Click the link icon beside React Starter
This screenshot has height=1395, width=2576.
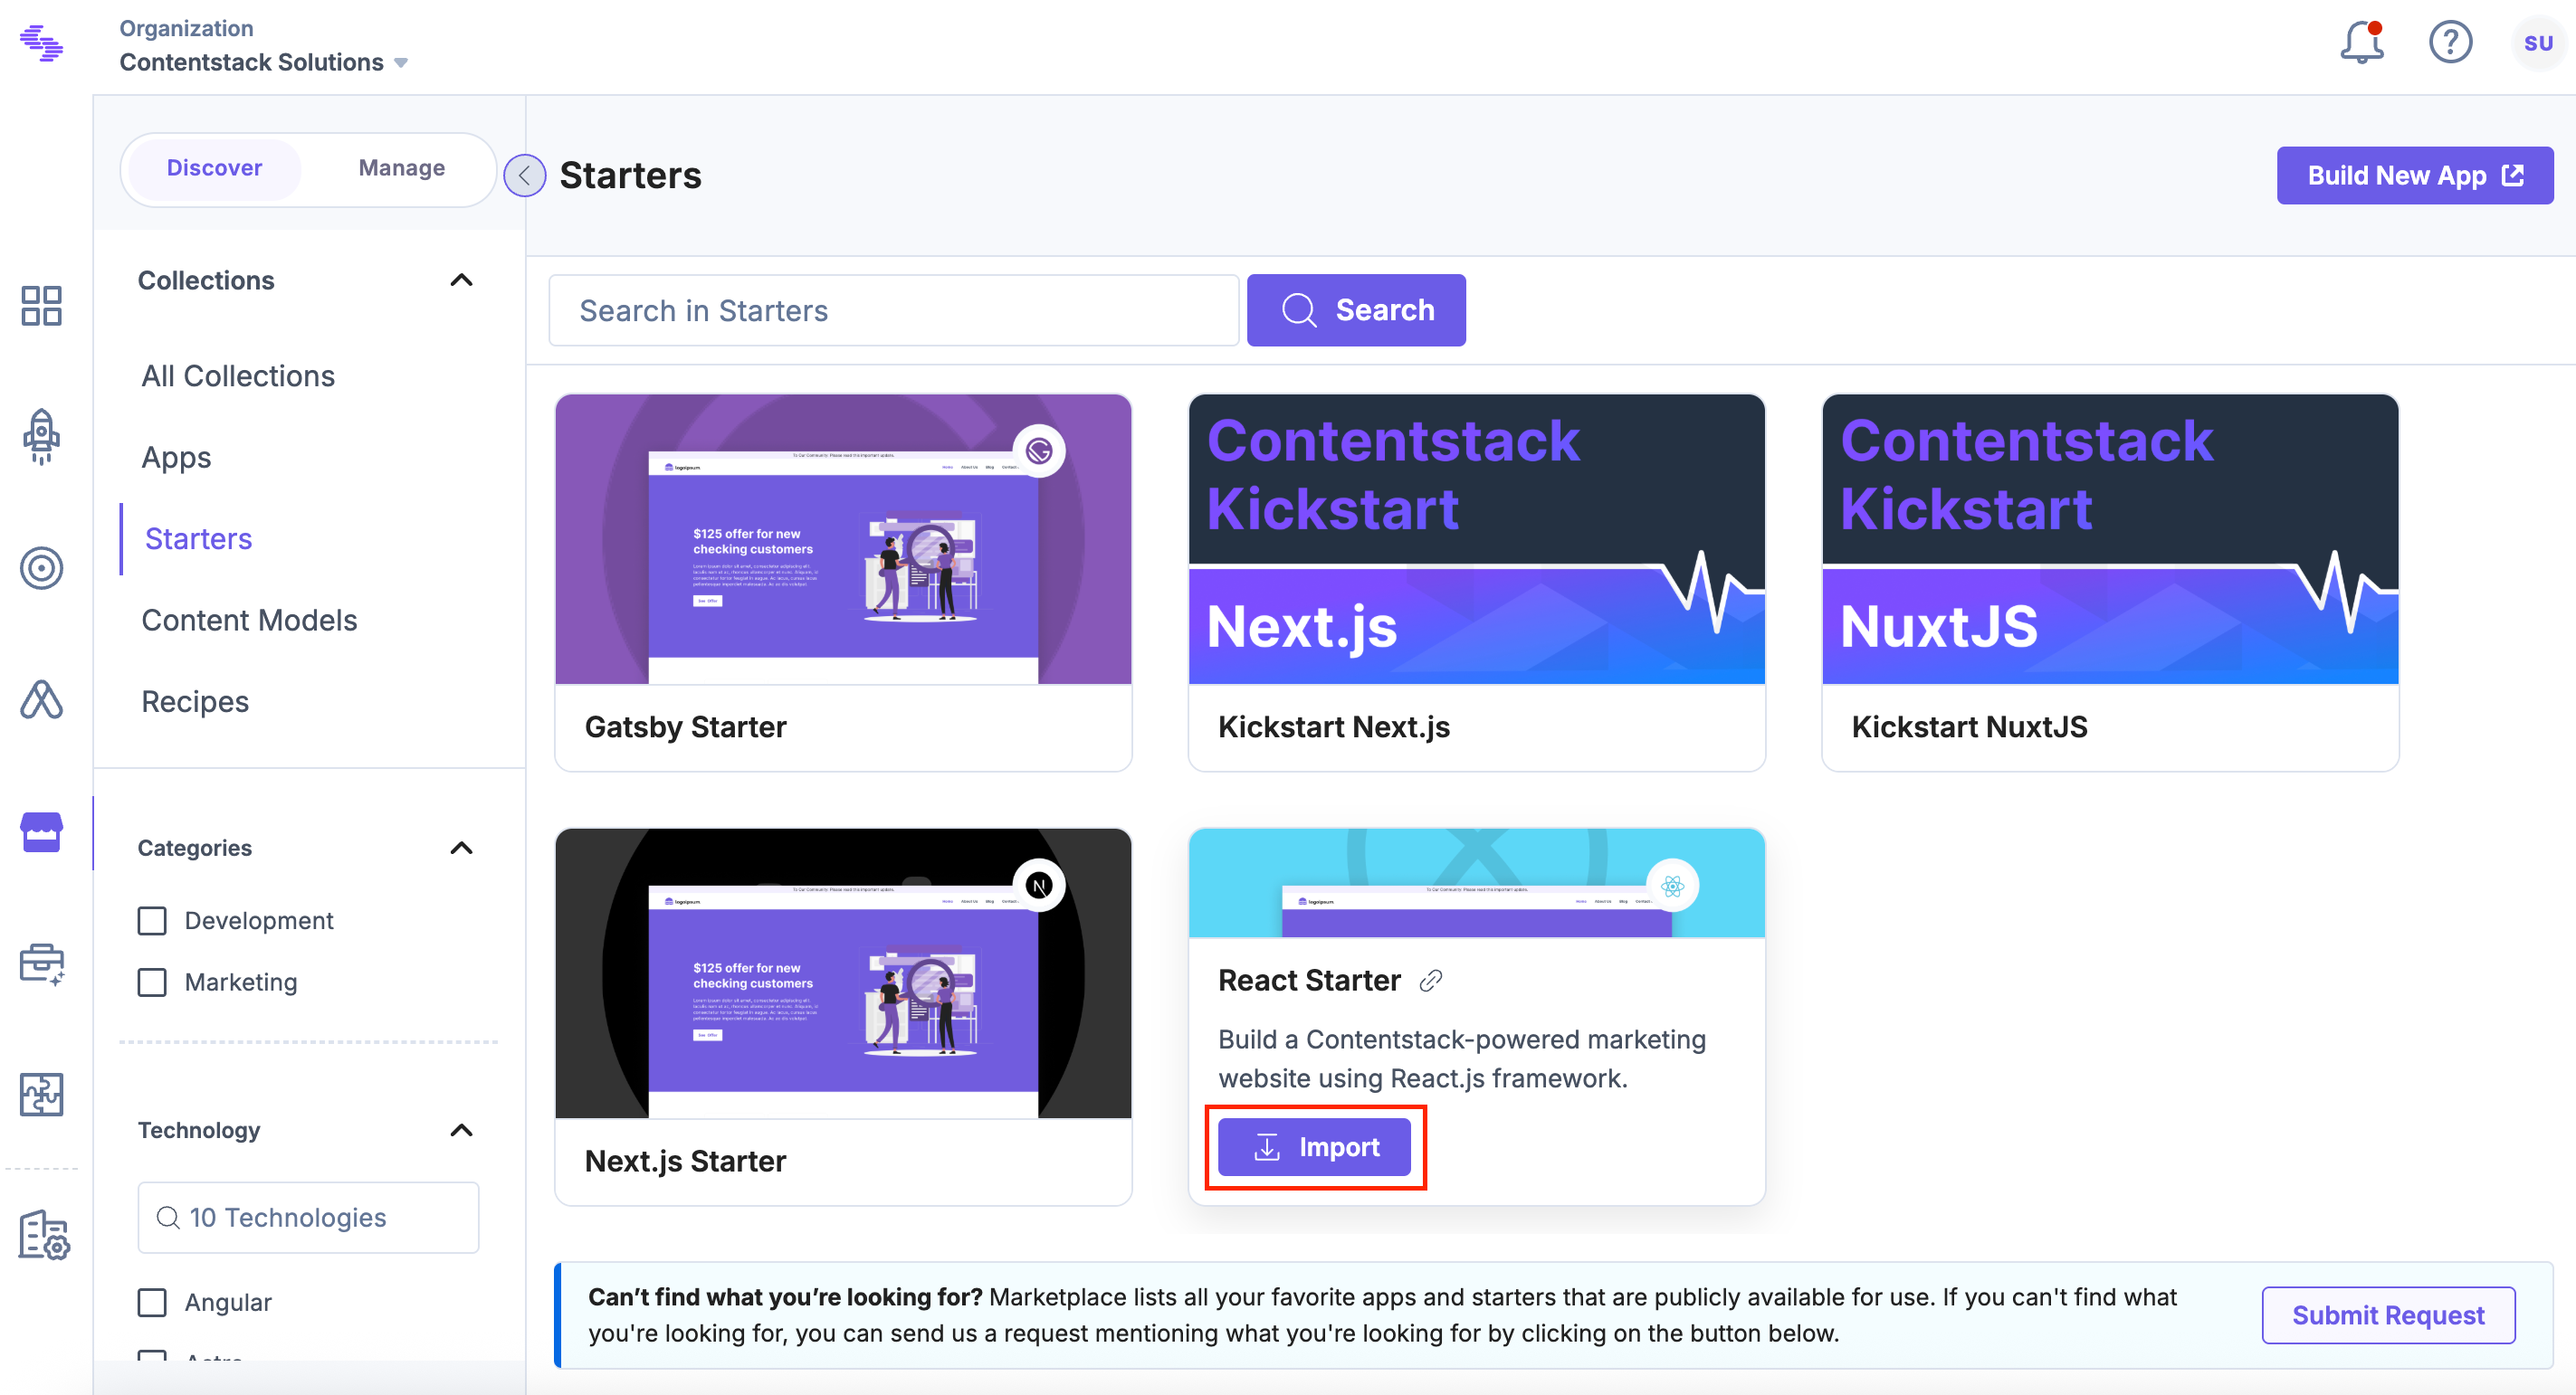1430,981
